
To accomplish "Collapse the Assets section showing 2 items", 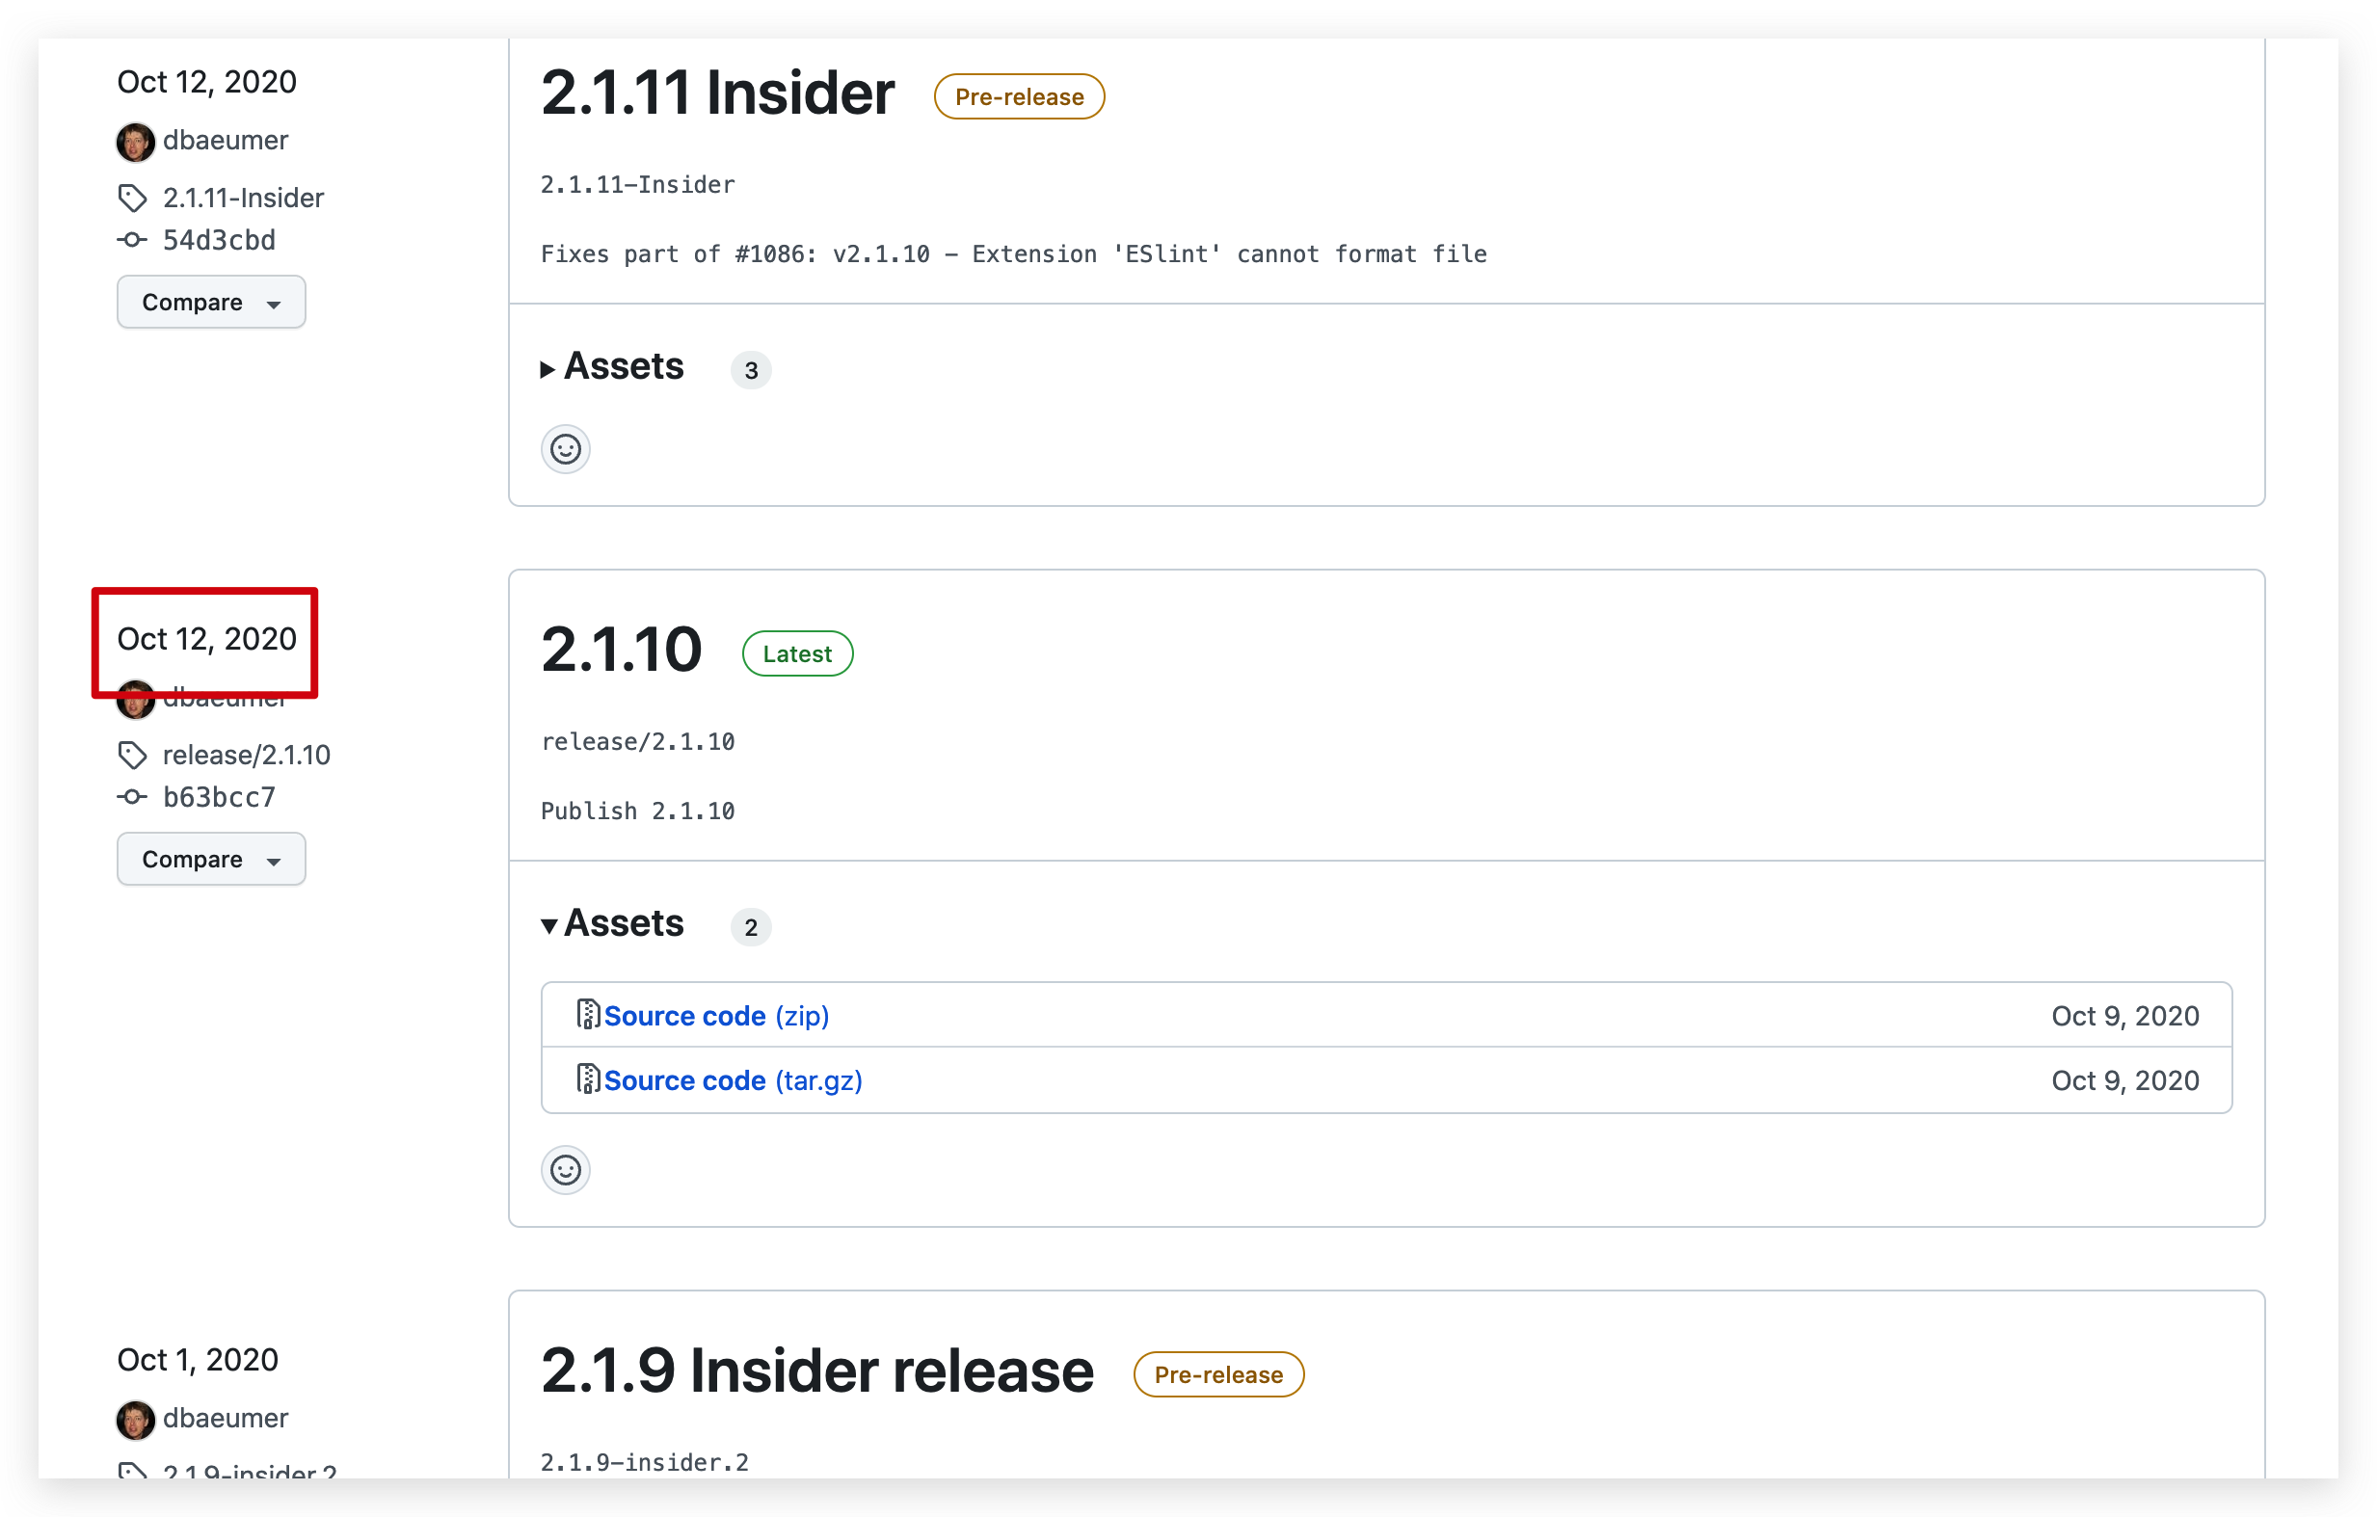I will (x=612, y=924).
